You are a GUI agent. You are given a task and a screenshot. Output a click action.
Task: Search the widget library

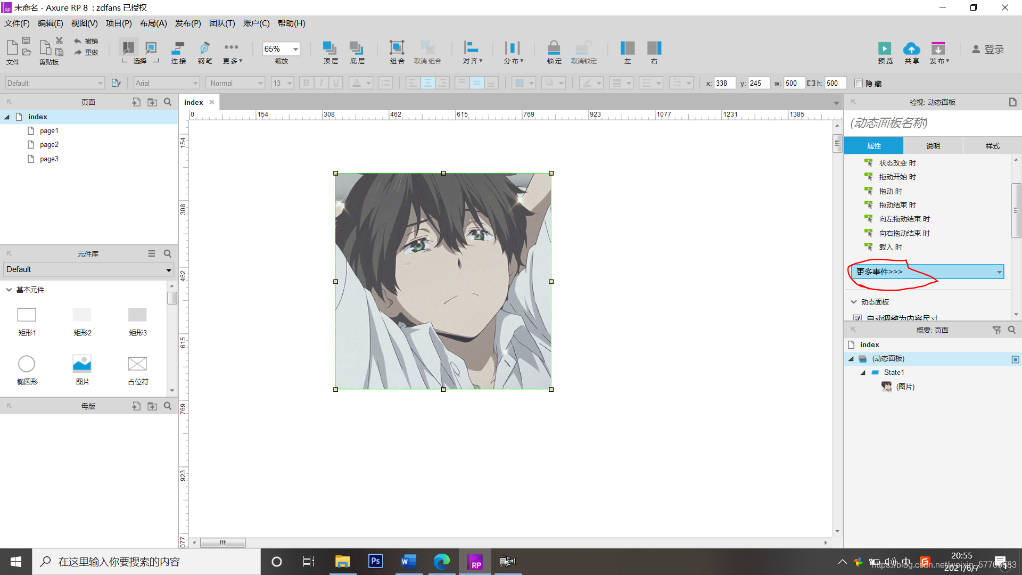point(168,254)
